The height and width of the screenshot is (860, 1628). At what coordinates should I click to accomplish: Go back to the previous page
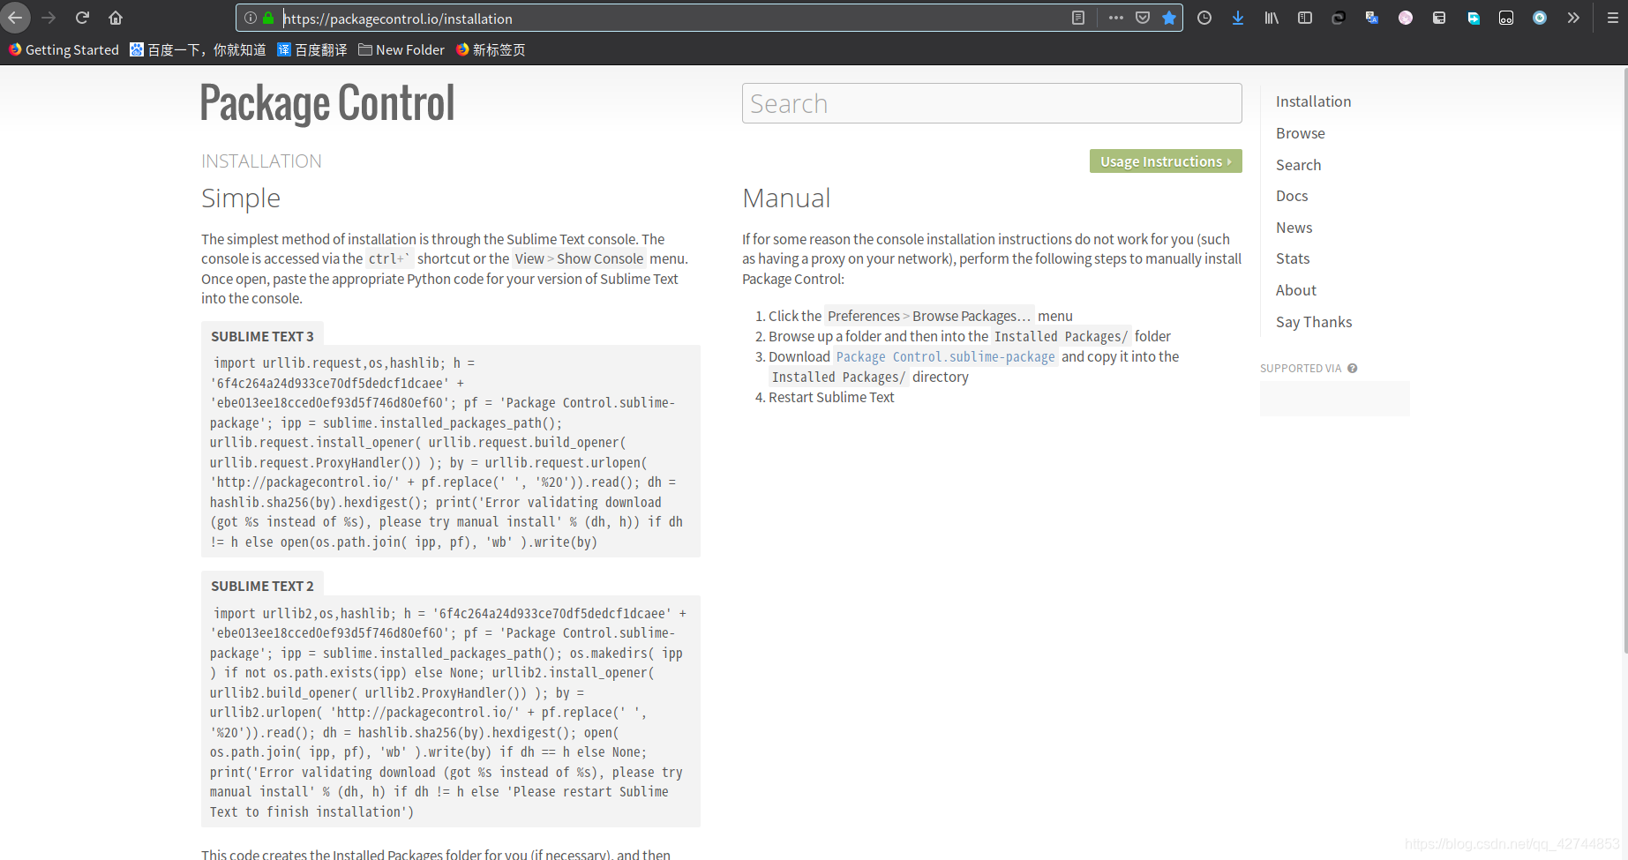(15, 18)
